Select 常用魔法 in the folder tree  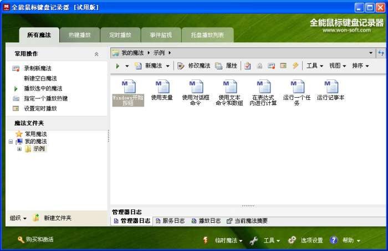tap(36, 134)
